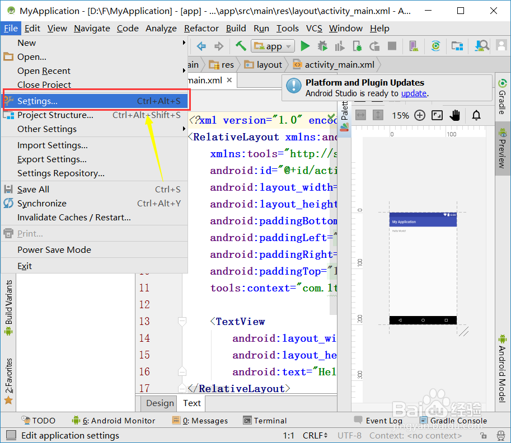Viewport: 511px width, 443px height.
Task: Toggle the Preview side panel
Action: pyautogui.click(x=502, y=149)
